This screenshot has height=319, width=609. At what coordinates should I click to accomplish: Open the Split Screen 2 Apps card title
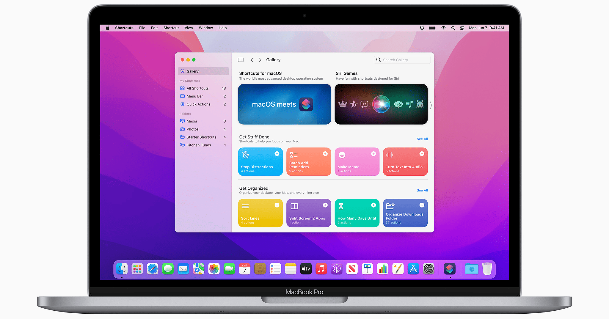(307, 218)
